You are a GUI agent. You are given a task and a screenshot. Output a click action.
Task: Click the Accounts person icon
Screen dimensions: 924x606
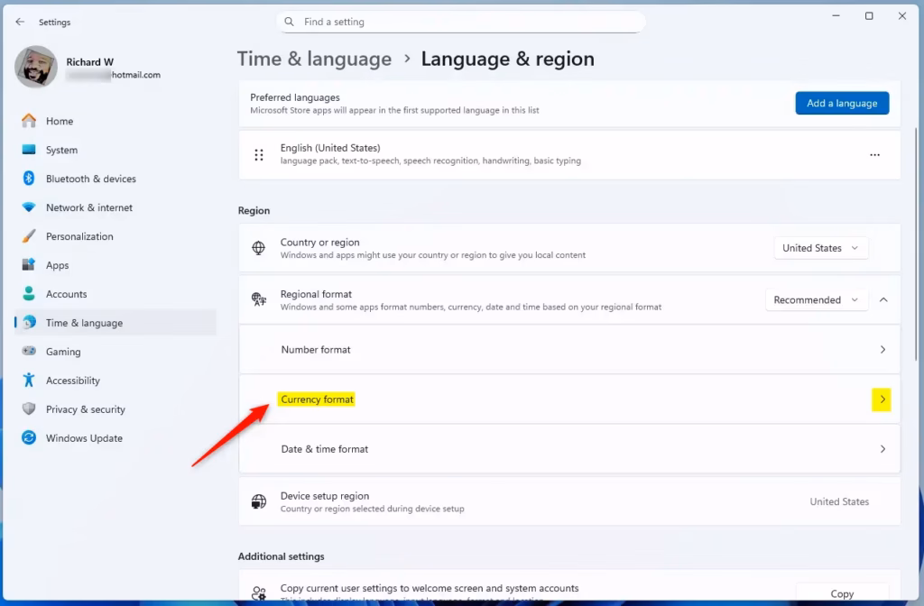28,294
